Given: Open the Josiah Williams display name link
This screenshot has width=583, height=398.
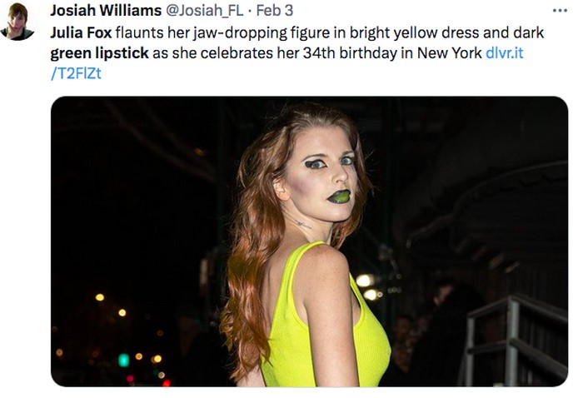Looking at the screenshot, I should click(105, 11).
